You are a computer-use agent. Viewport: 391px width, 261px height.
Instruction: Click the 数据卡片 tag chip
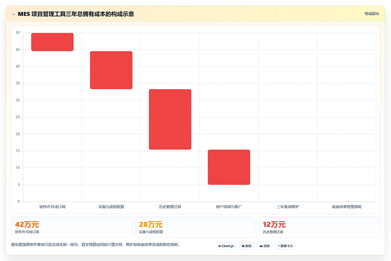[285, 246]
